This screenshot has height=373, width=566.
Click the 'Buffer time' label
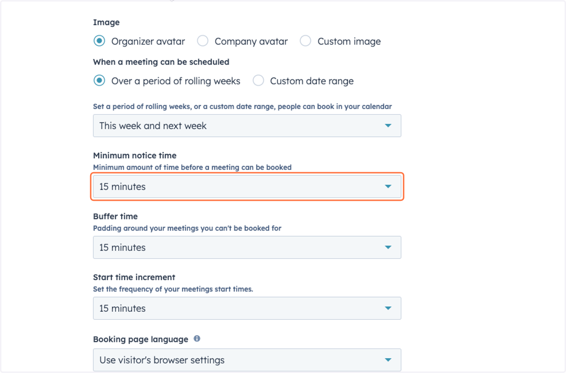(x=116, y=216)
